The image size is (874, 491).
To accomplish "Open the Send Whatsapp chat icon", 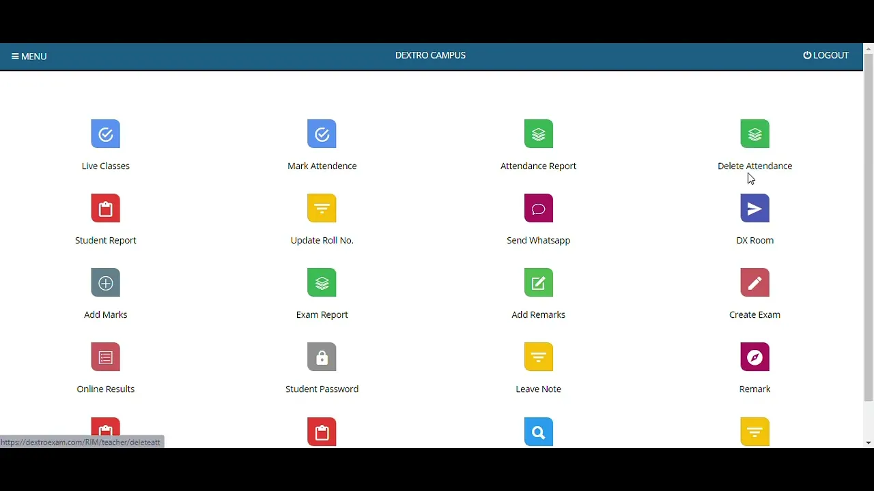I will pos(539,208).
